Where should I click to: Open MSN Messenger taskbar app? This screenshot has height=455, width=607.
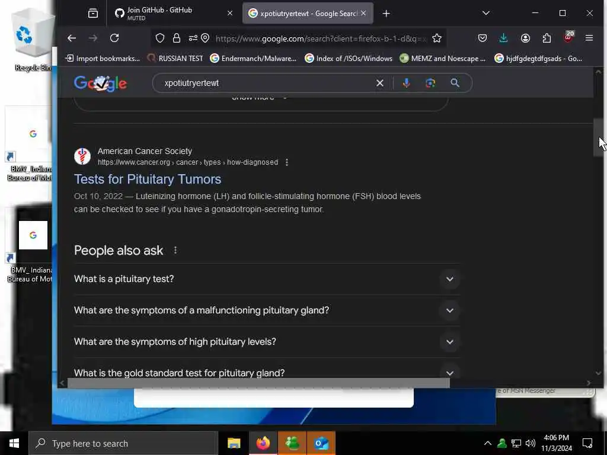(292, 443)
